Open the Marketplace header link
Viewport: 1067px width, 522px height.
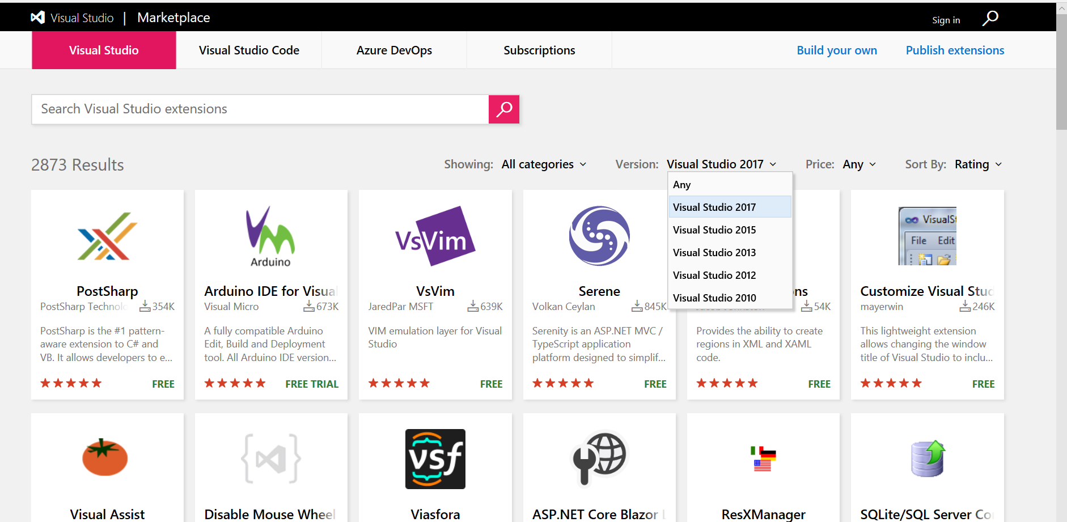pyautogui.click(x=173, y=18)
